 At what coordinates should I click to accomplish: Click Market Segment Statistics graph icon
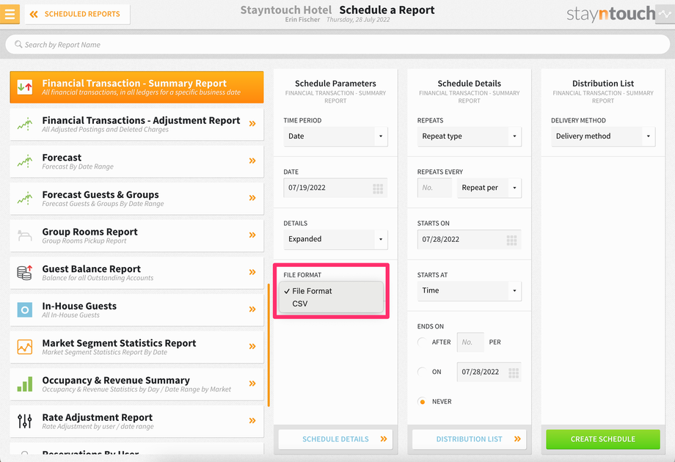coord(25,347)
